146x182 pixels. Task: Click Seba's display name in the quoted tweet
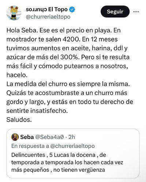(27, 137)
